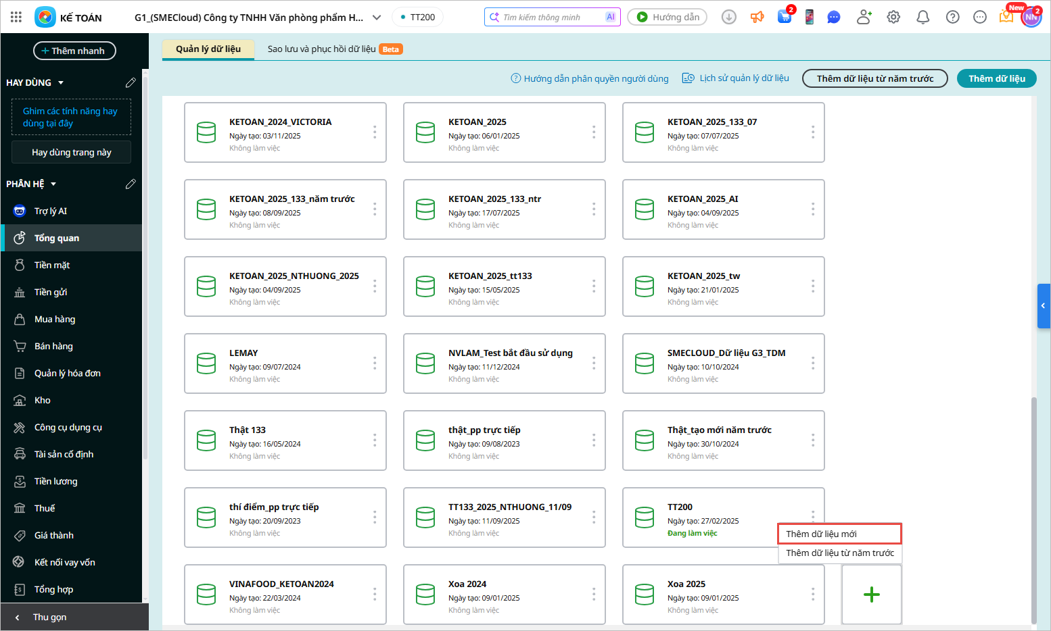
Task: Expand the company name dropdown chevron
Action: click(377, 18)
